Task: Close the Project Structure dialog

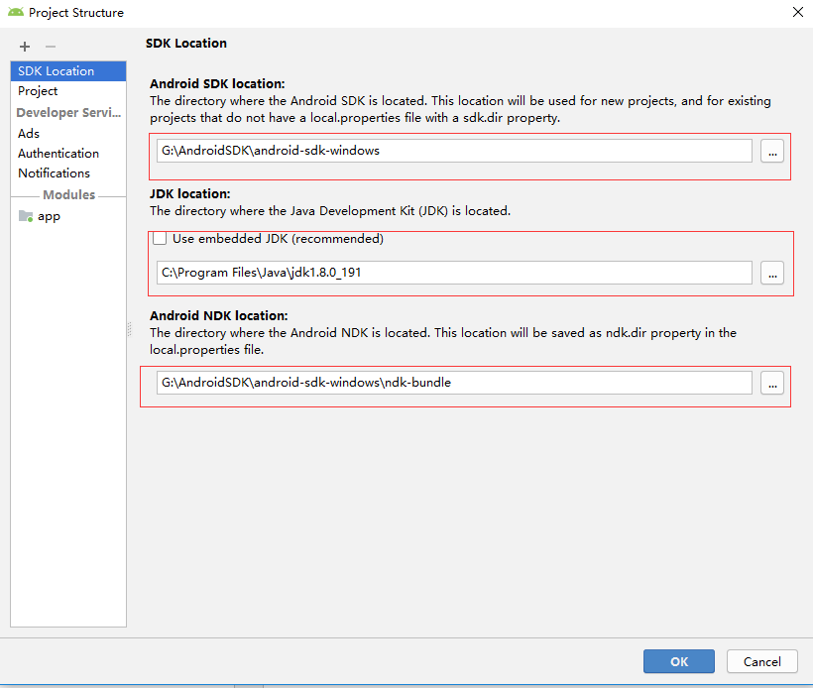Action: tap(797, 12)
